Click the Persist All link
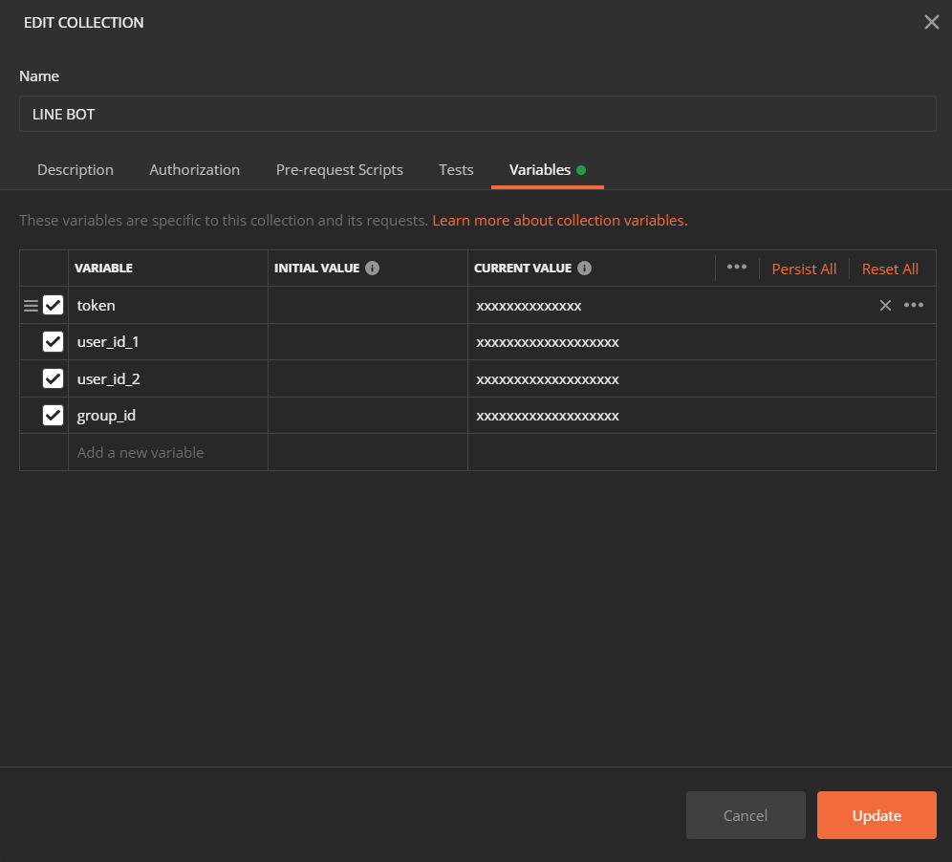The height and width of the screenshot is (862, 952). (804, 269)
